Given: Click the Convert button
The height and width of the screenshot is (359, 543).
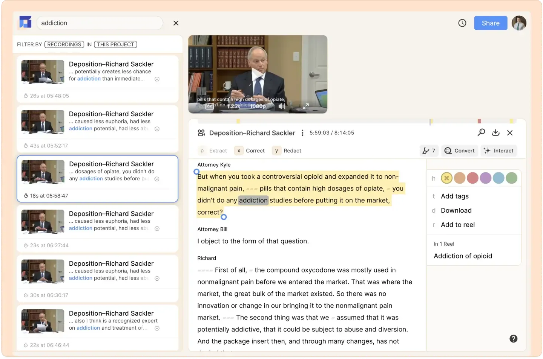Looking at the screenshot, I should click(460, 151).
